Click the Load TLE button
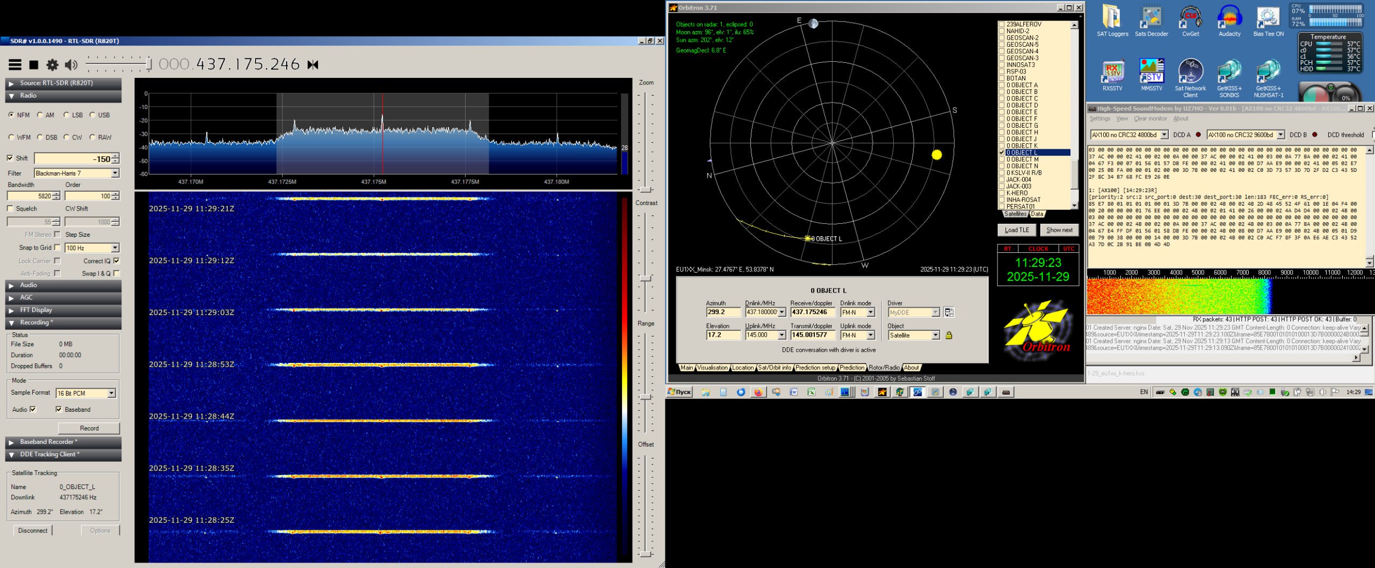The height and width of the screenshot is (568, 1375). click(x=1016, y=230)
